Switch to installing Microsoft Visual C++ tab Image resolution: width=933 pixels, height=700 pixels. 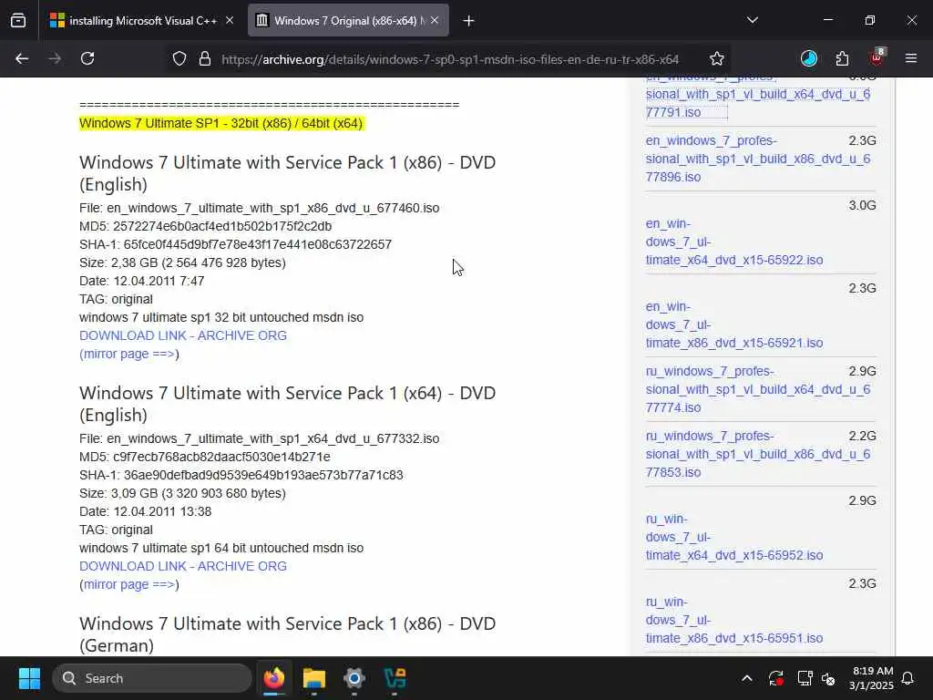pyautogui.click(x=133, y=20)
